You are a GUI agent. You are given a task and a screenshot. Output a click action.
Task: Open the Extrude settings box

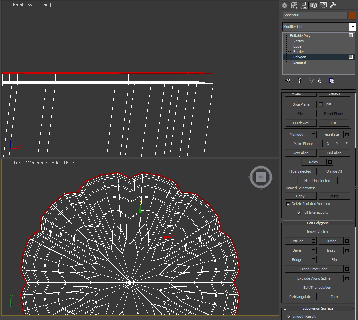(313, 241)
